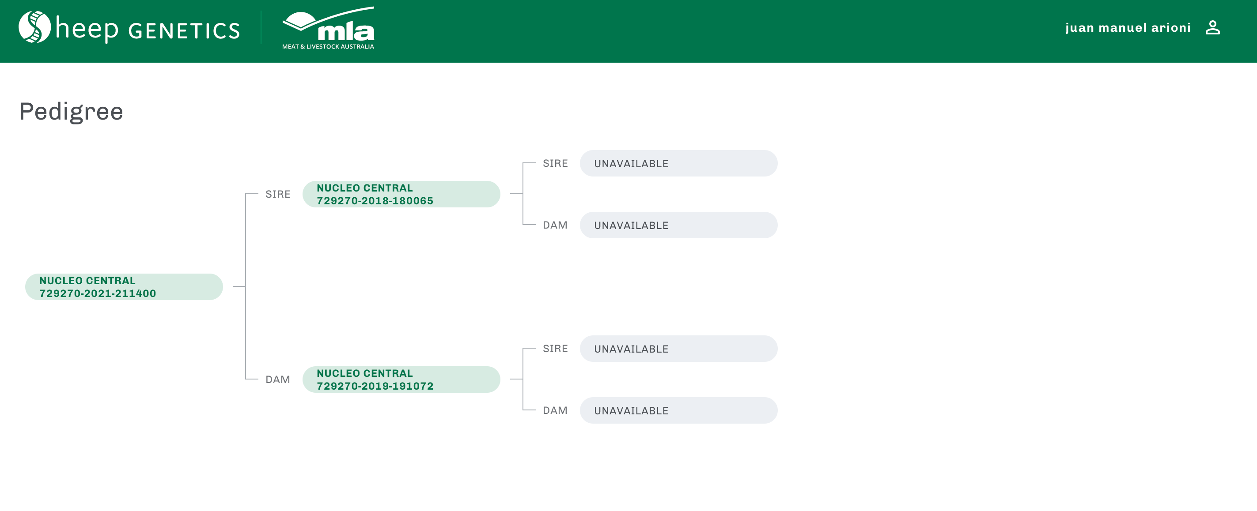Click the unavailable sire of animal 191072
Screen dimensions: 1257x511
coord(678,349)
